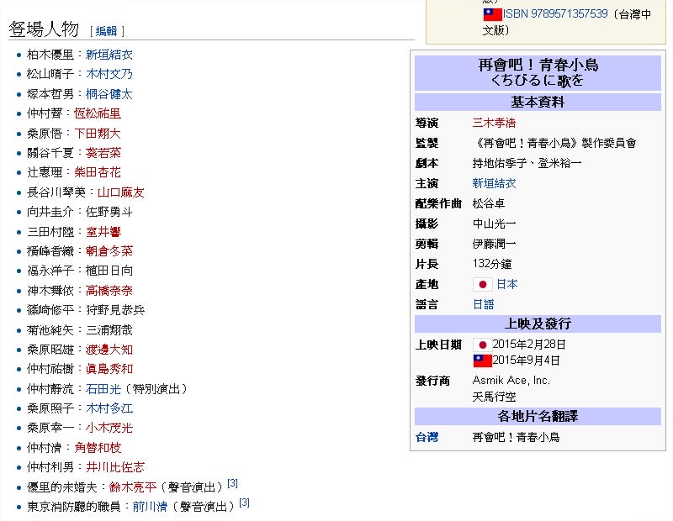The height and width of the screenshot is (521, 673).
Task: Open the 石田光 actor page link
Action: point(103,389)
